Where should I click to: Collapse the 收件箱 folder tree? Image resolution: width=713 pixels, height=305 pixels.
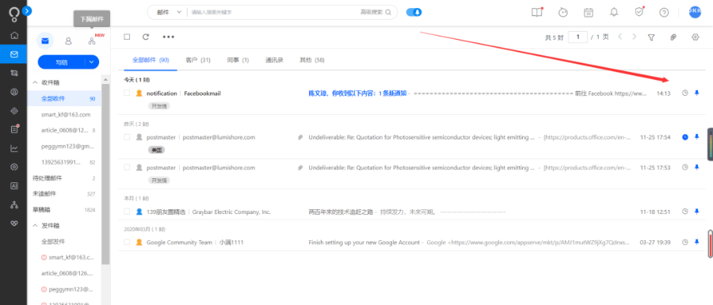(36, 82)
